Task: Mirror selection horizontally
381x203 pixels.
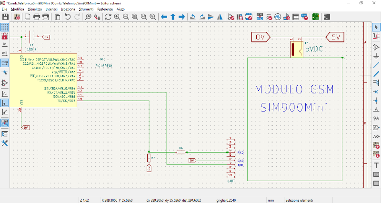Action: (x=220, y=17)
